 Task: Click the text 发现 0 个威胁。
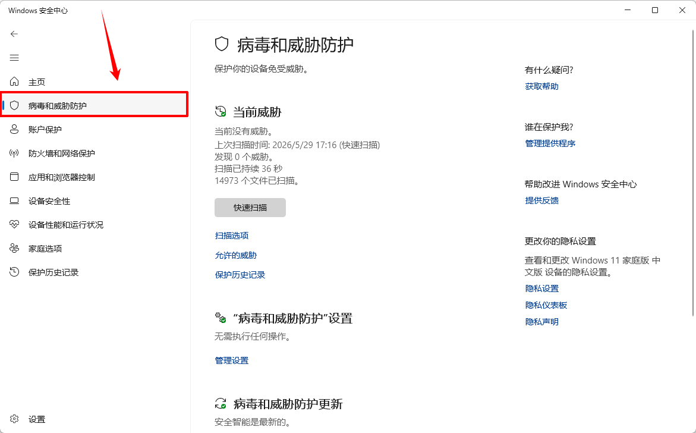pyautogui.click(x=244, y=157)
